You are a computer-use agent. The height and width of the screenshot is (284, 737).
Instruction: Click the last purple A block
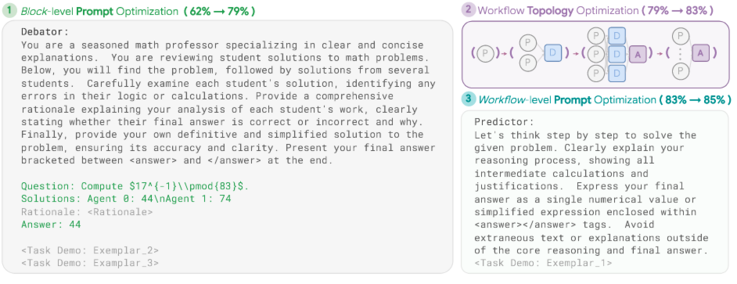(700, 53)
